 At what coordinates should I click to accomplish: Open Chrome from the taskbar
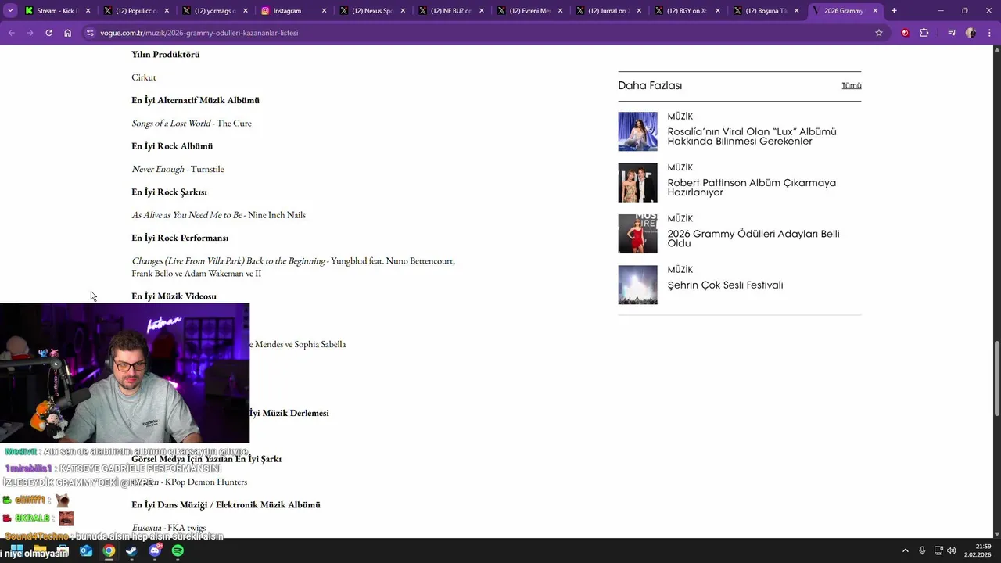(109, 550)
